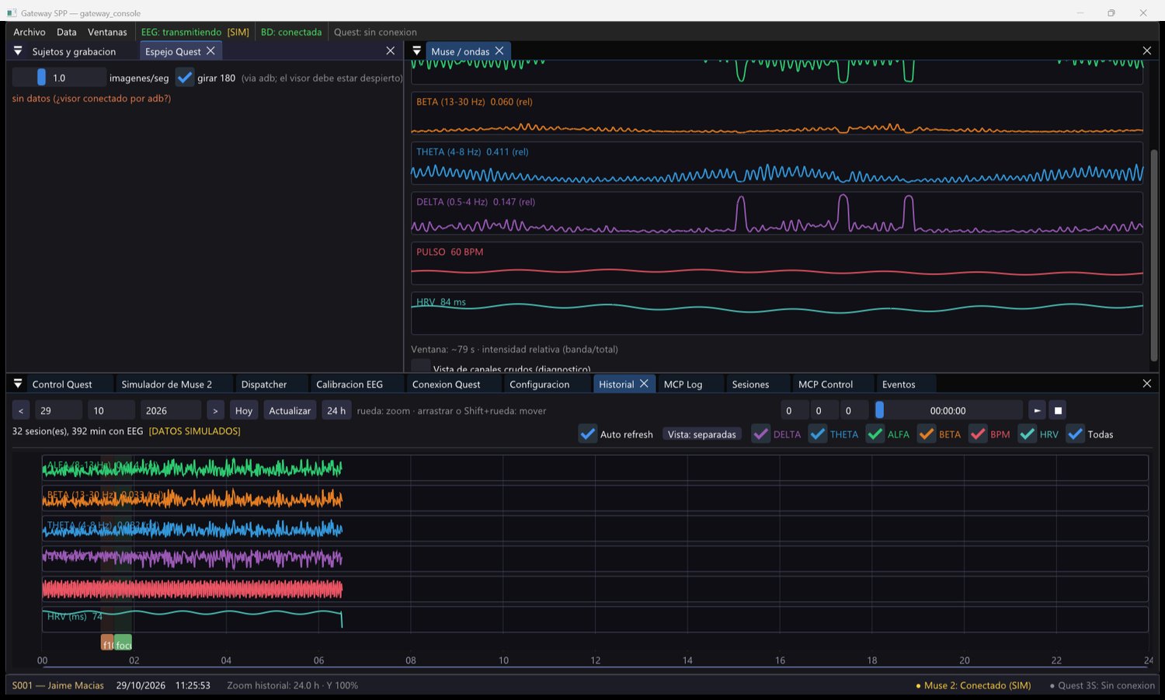Screen dimensions: 1165x700
Task: Open the Eventos tab
Action: 899,384
